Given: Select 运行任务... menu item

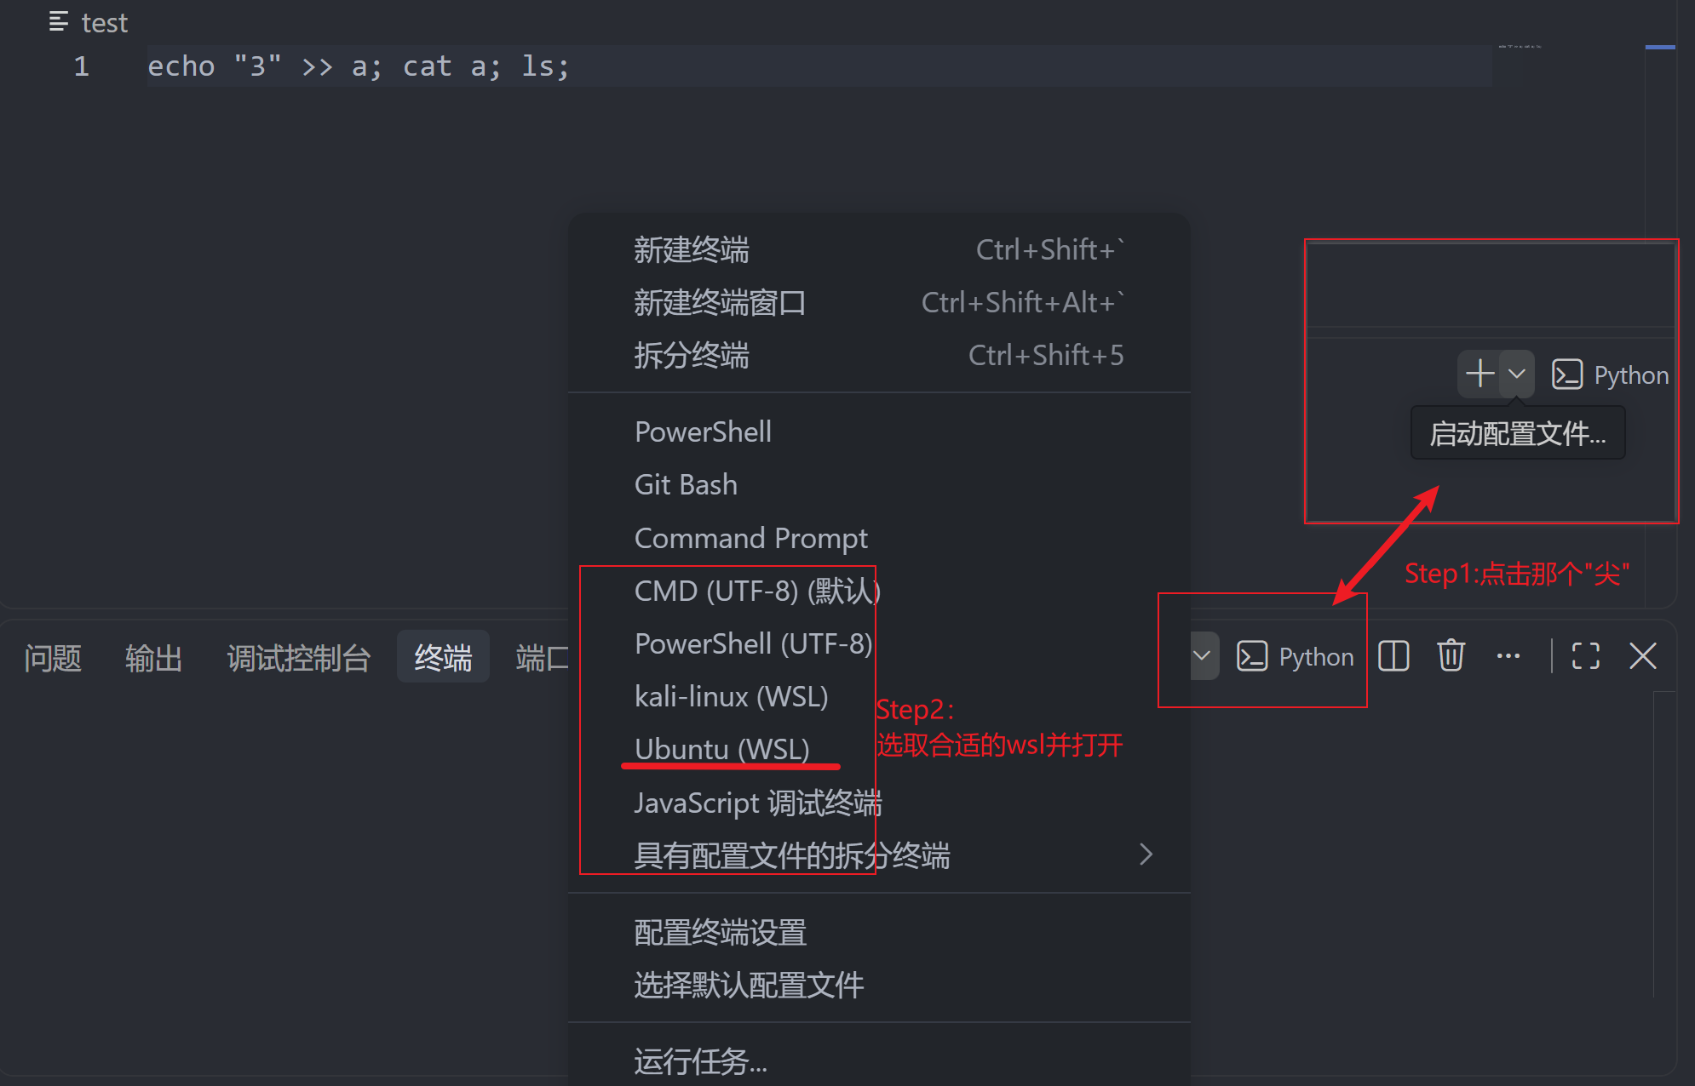Looking at the screenshot, I should pyautogui.click(x=879, y=1061).
